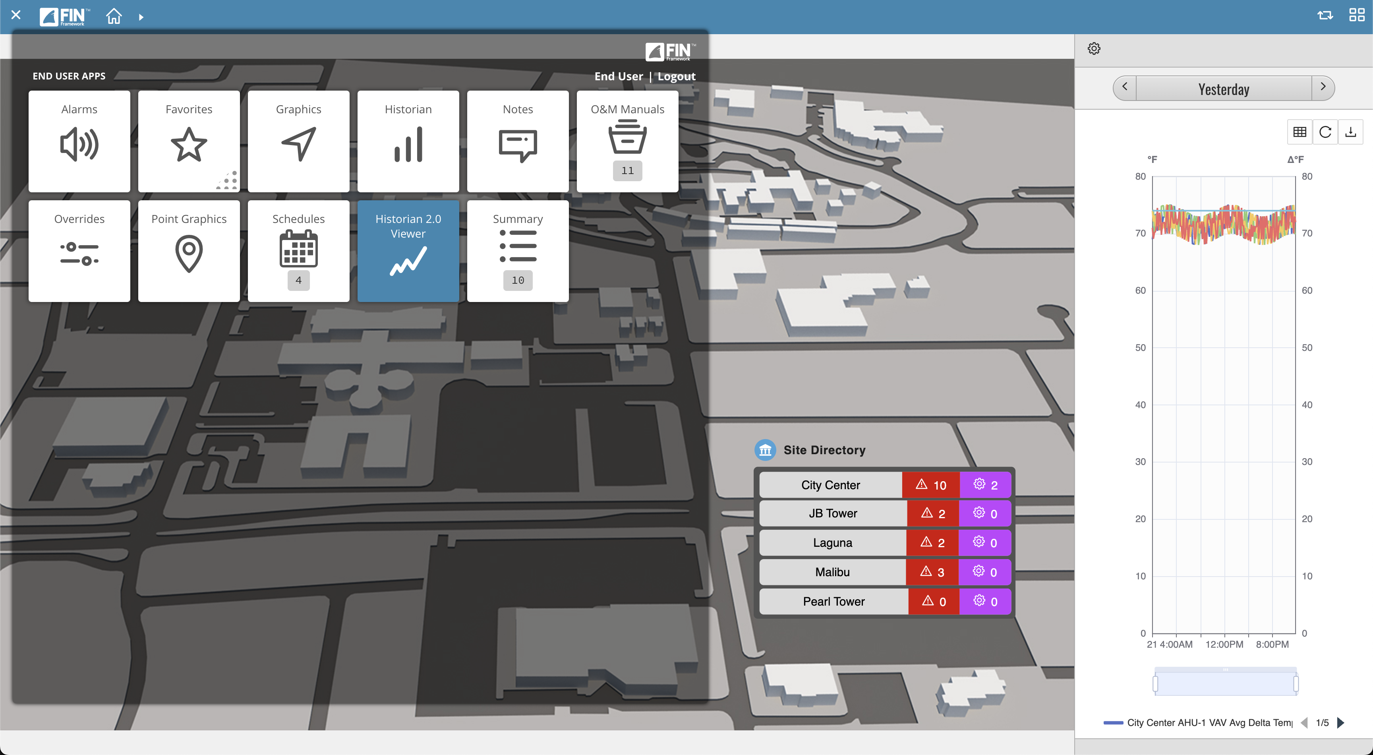Toggle chart table view icon
The width and height of the screenshot is (1373, 755).
tap(1300, 132)
